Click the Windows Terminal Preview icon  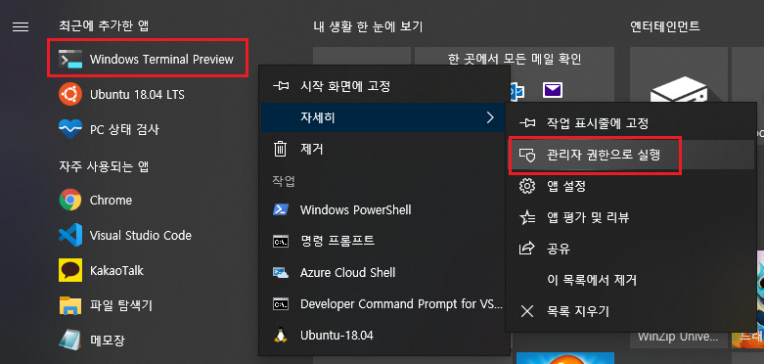(70, 60)
